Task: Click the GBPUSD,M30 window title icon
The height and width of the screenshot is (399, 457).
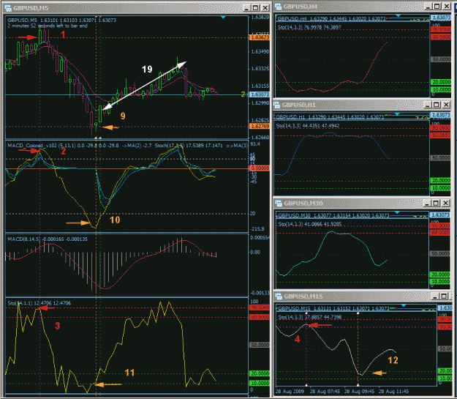Action: 279,203
